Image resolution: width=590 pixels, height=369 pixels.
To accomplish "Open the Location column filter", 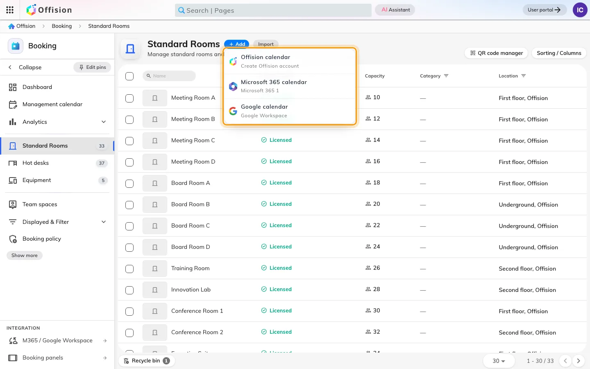I will [x=524, y=76].
